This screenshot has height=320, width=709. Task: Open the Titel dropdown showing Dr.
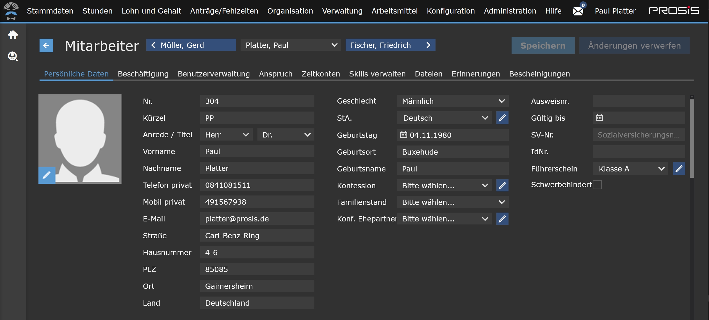[x=286, y=135]
